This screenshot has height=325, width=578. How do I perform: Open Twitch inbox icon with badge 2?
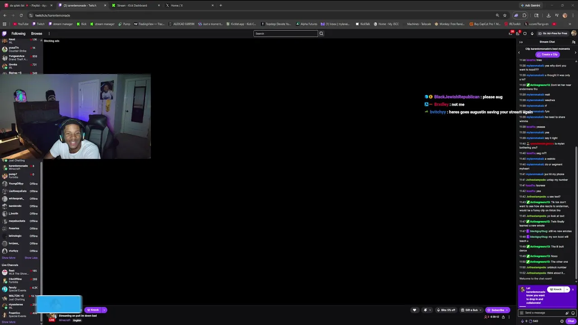(x=517, y=33)
